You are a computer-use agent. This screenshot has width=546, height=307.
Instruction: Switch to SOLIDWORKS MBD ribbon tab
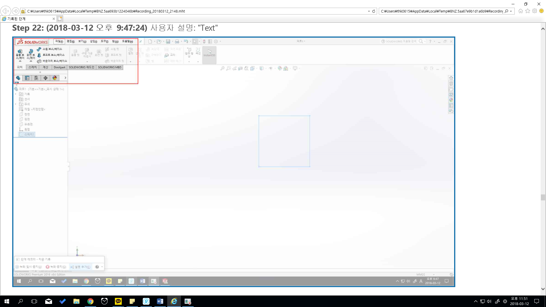coord(109,67)
